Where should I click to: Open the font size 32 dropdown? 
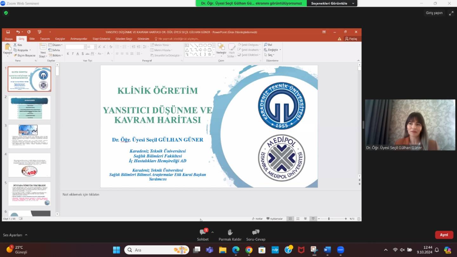click(x=95, y=47)
